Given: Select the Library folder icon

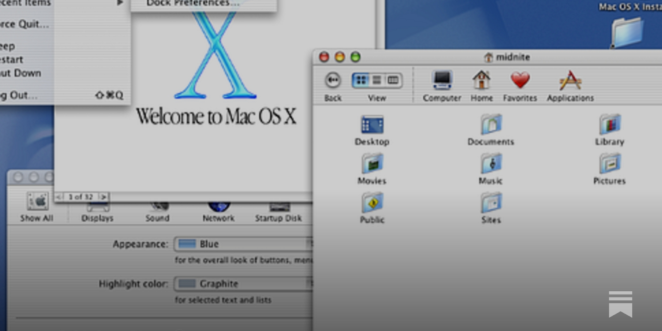Looking at the screenshot, I should (610, 124).
